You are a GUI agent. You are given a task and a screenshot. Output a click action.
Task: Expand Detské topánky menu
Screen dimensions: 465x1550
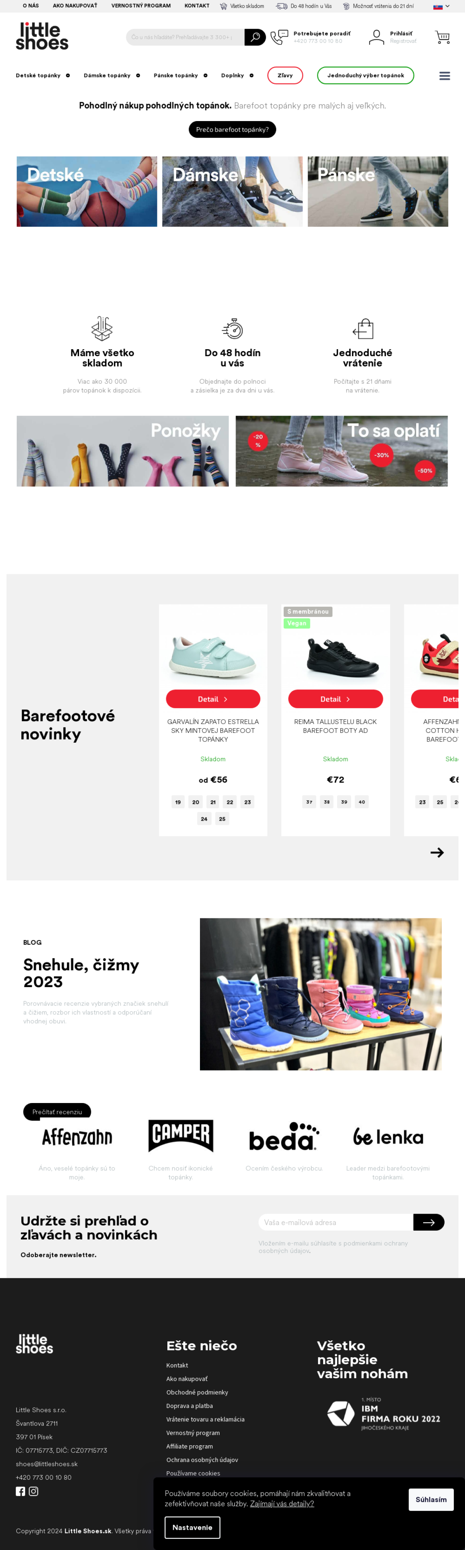(43, 76)
